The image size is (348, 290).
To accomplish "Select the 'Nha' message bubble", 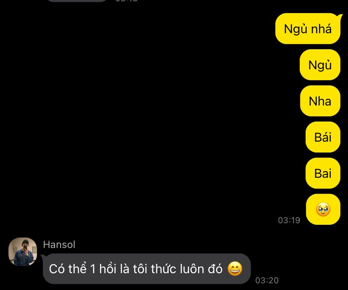I will [320, 101].
